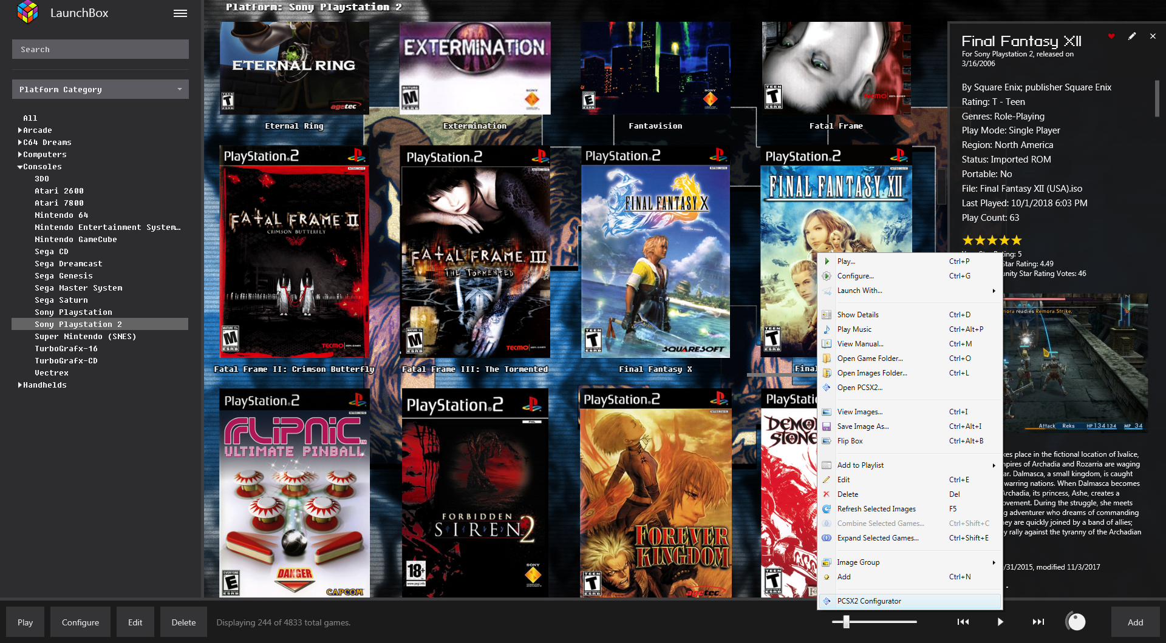Select TurboGrafx-16 platform
Viewport: 1166px width, 643px height.
pos(66,349)
